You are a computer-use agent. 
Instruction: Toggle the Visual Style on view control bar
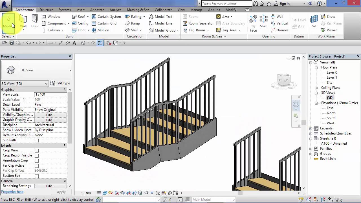[105, 193]
